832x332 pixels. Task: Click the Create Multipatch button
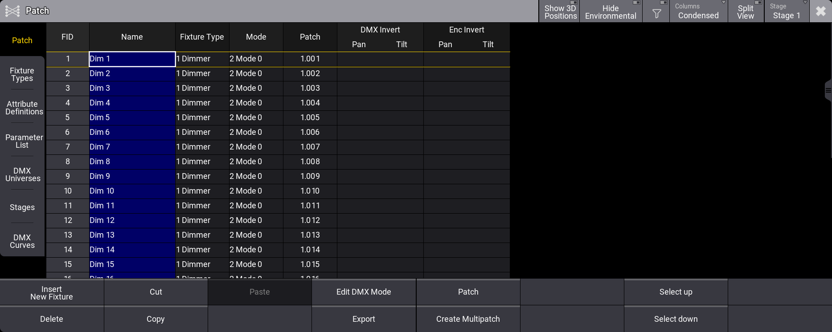coord(468,319)
